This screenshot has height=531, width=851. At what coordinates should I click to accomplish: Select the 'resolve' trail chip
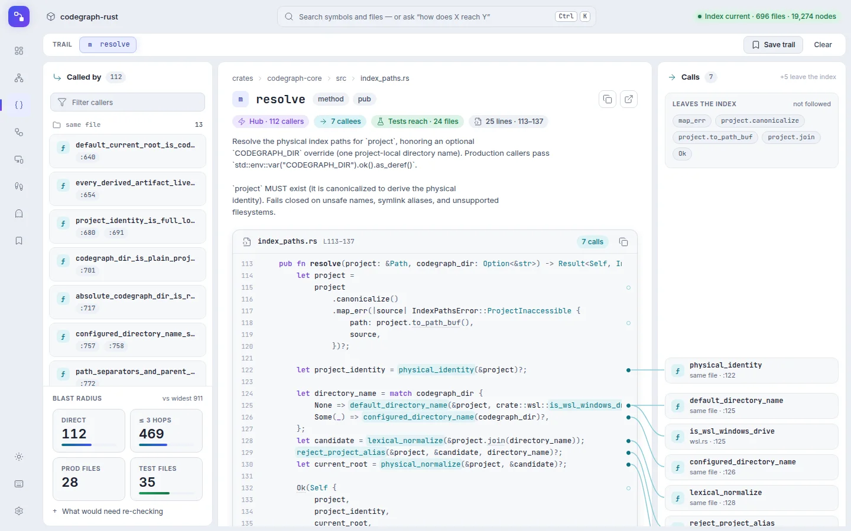point(108,45)
